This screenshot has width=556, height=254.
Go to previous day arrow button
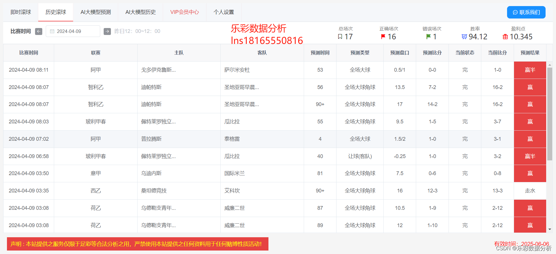click(x=39, y=31)
